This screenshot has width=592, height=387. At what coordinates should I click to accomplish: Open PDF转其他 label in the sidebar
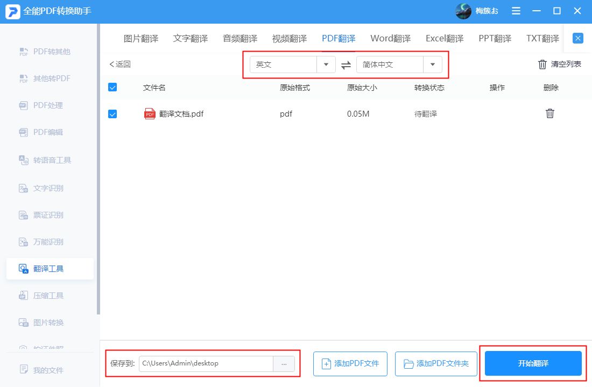tap(52, 52)
